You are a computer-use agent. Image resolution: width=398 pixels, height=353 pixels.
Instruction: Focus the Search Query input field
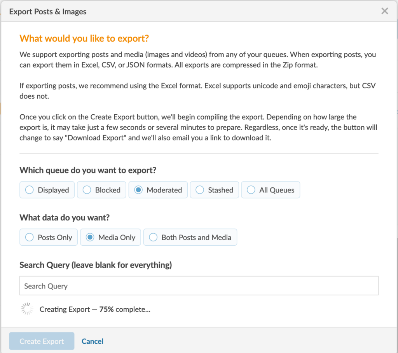(199, 286)
